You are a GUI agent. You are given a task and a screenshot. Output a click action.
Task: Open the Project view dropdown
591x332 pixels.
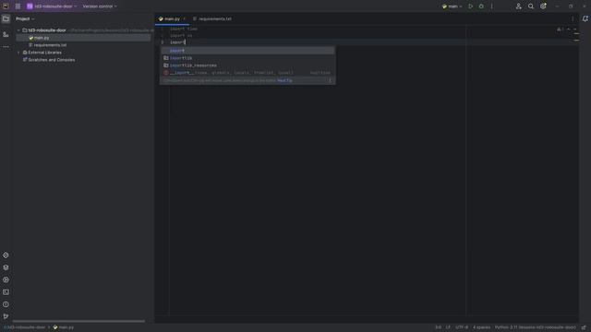pos(25,18)
